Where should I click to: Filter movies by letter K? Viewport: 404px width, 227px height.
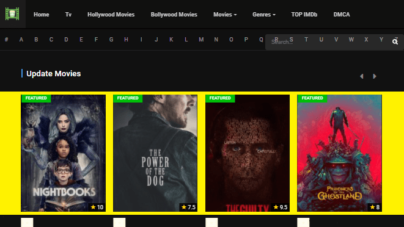pyautogui.click(x=171, y=40)
